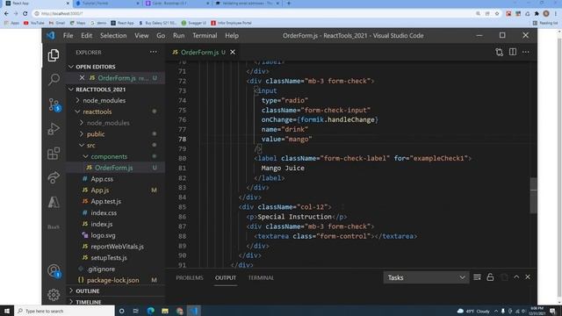The image size is (562, 316).
Task: Open the Tasks output channel dropdown
Action: (x=426, y=277)
